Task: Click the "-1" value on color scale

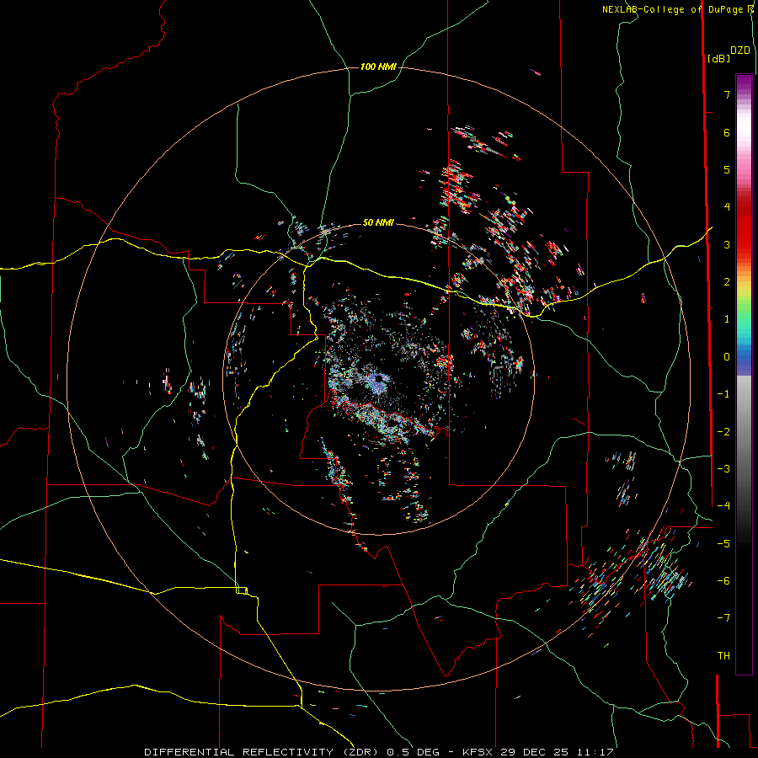Action: point(723,394)
